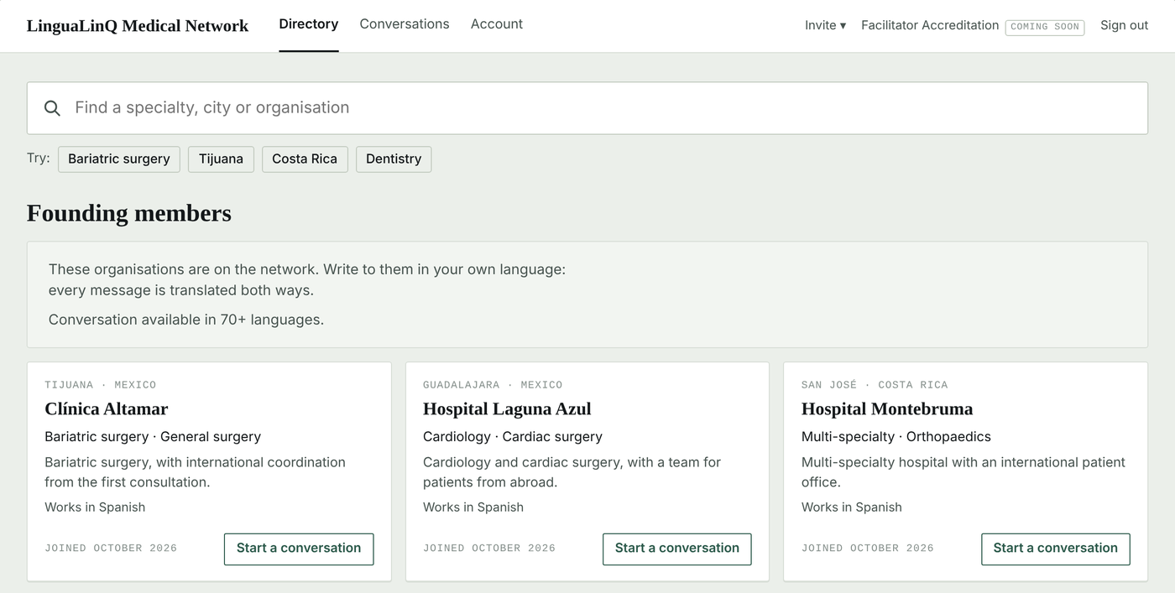Select 'Bariatric surgery · General surgery' text

(x=153, y=437)
